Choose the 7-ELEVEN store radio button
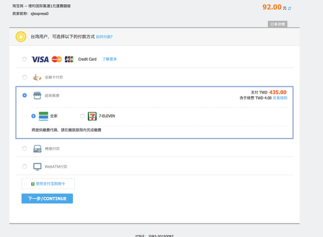The height and width of the screenshot is (237, 323). click(x=82, y=116)
